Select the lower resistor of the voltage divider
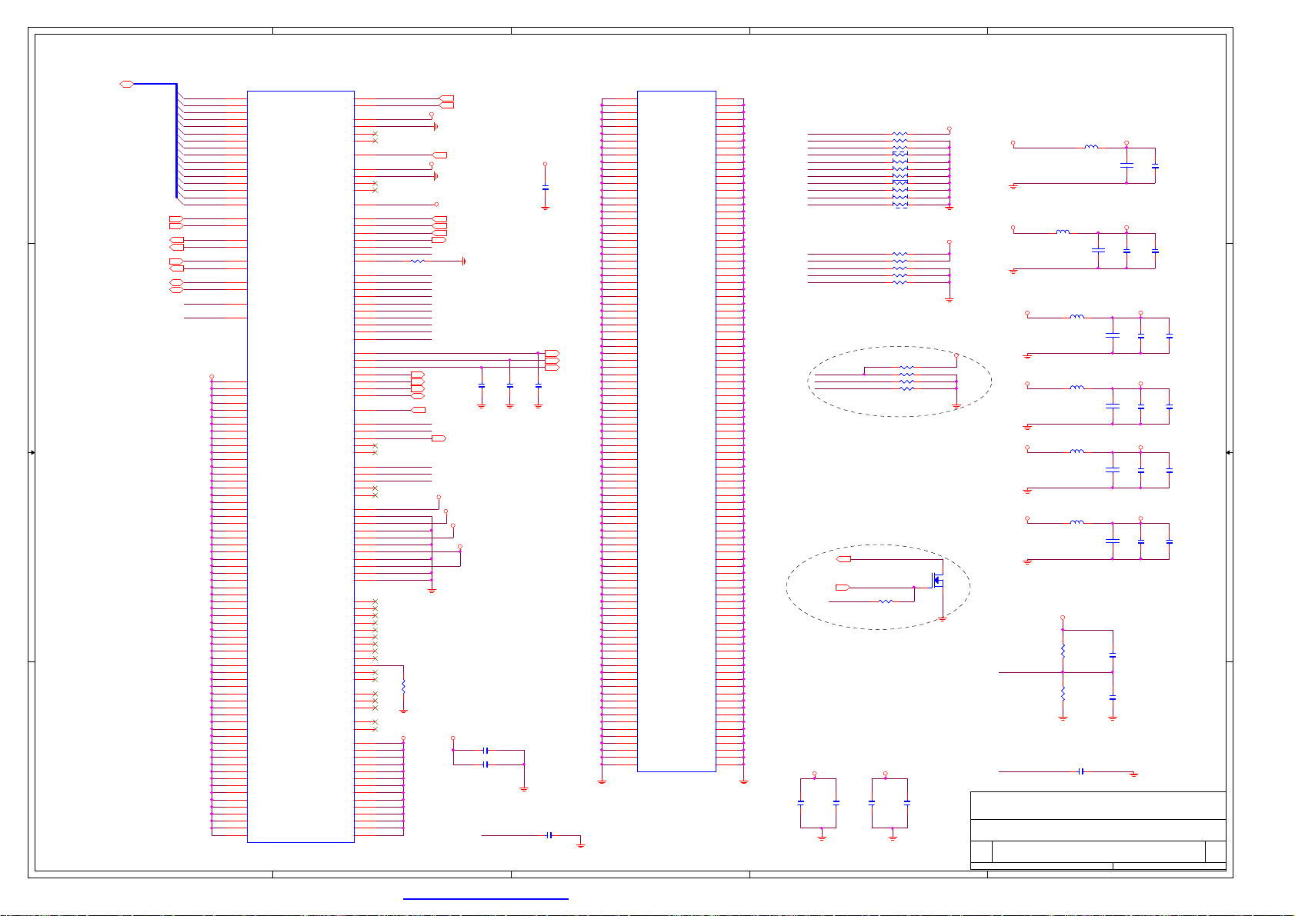Screen dimensions: 1295x916 pyautogui.click(x=1063, y=693)
